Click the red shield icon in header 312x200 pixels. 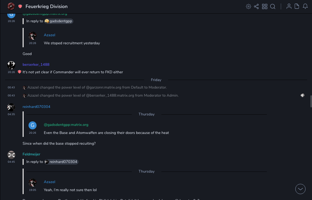point(20,6)
